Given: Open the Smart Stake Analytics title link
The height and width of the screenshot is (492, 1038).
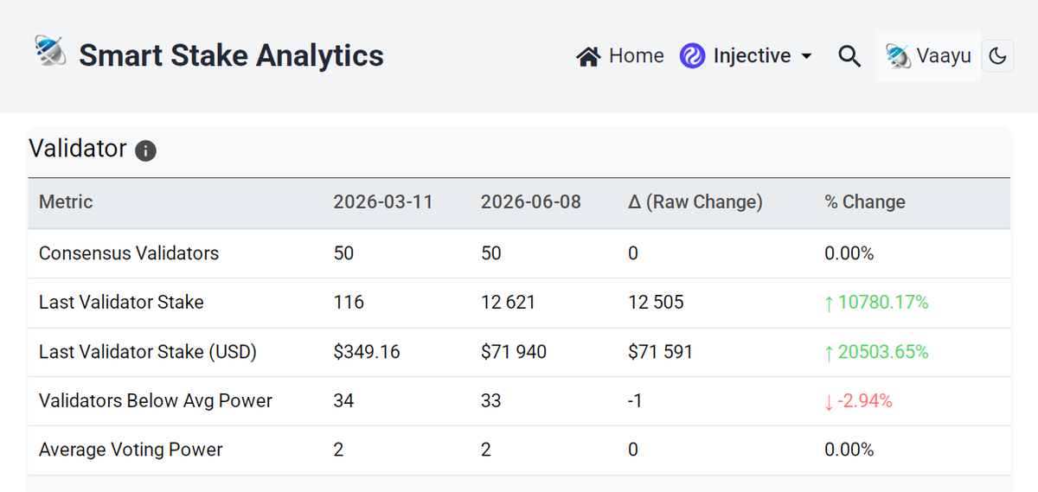Looking at the screenshot, I should tap(231, 55).
